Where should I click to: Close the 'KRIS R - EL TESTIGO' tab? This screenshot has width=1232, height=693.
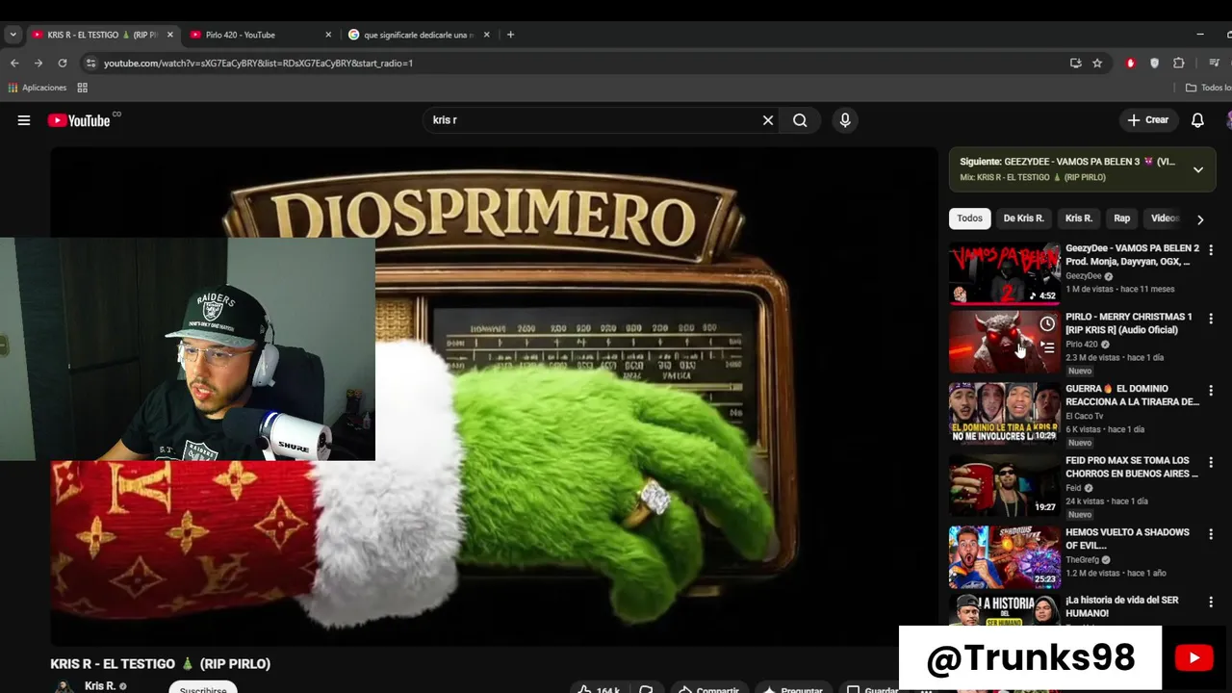click(170, 35)
